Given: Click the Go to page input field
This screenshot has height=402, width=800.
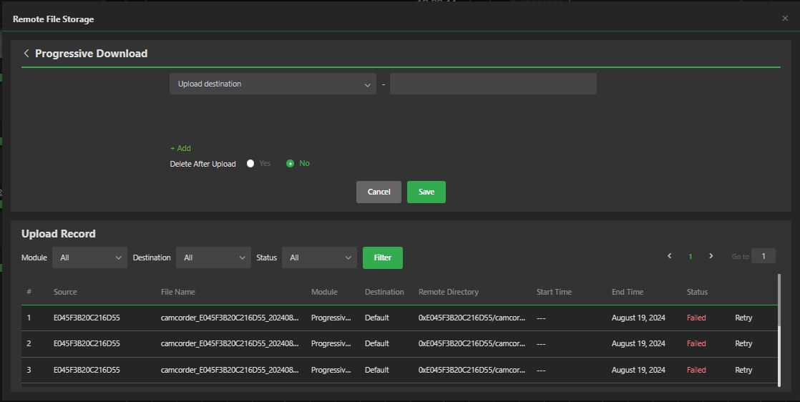Looking at the screenshot, I should click(x=764, y=256).
